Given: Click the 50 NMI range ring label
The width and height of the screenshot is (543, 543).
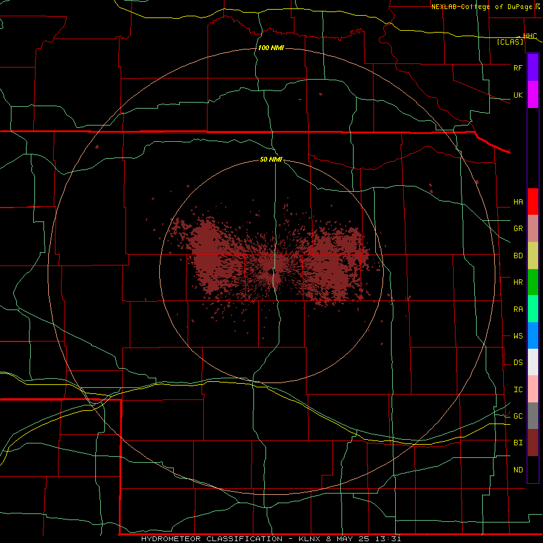Looking at the screenshot, I should point(271,159).
